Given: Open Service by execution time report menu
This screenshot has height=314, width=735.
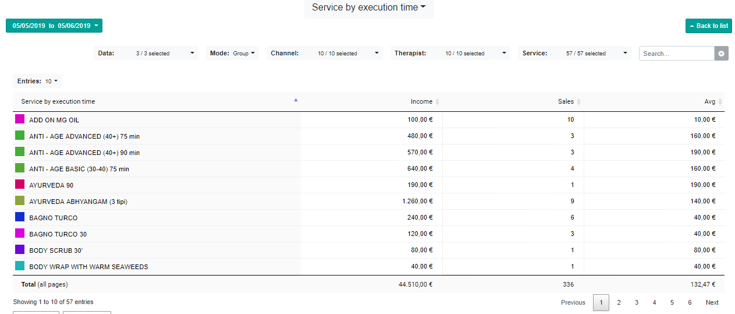Looking at the screenshot, I should coord(369,8).
